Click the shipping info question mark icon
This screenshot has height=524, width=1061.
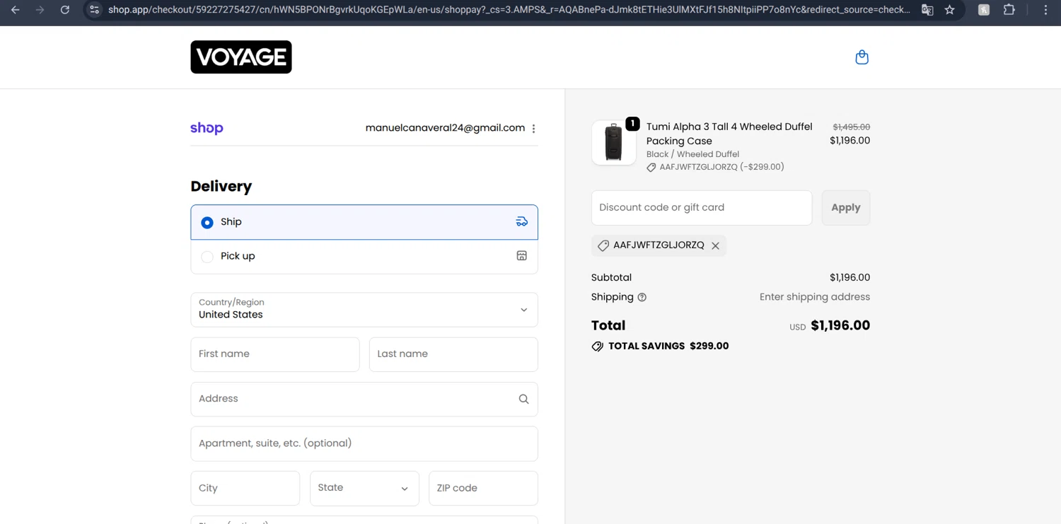[642, 297]
